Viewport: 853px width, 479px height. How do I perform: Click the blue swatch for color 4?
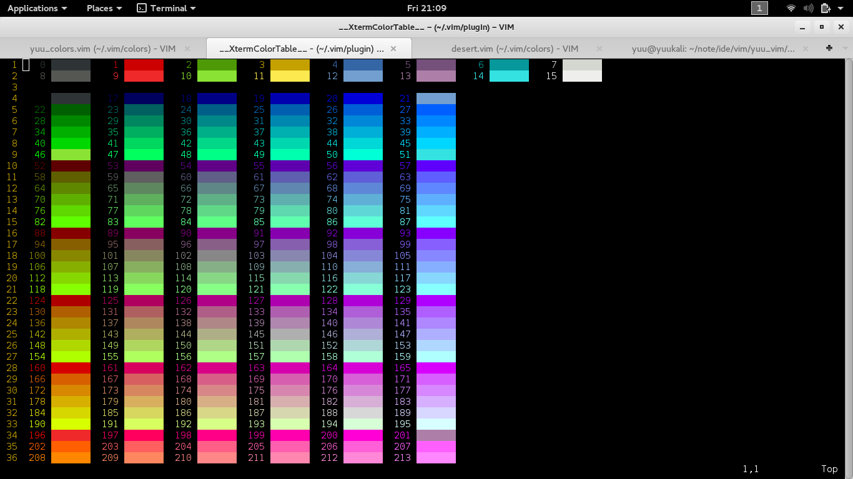363,65
